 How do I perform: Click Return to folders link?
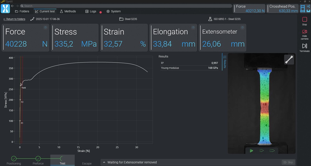pyautogui.click(x=14, y=19)
